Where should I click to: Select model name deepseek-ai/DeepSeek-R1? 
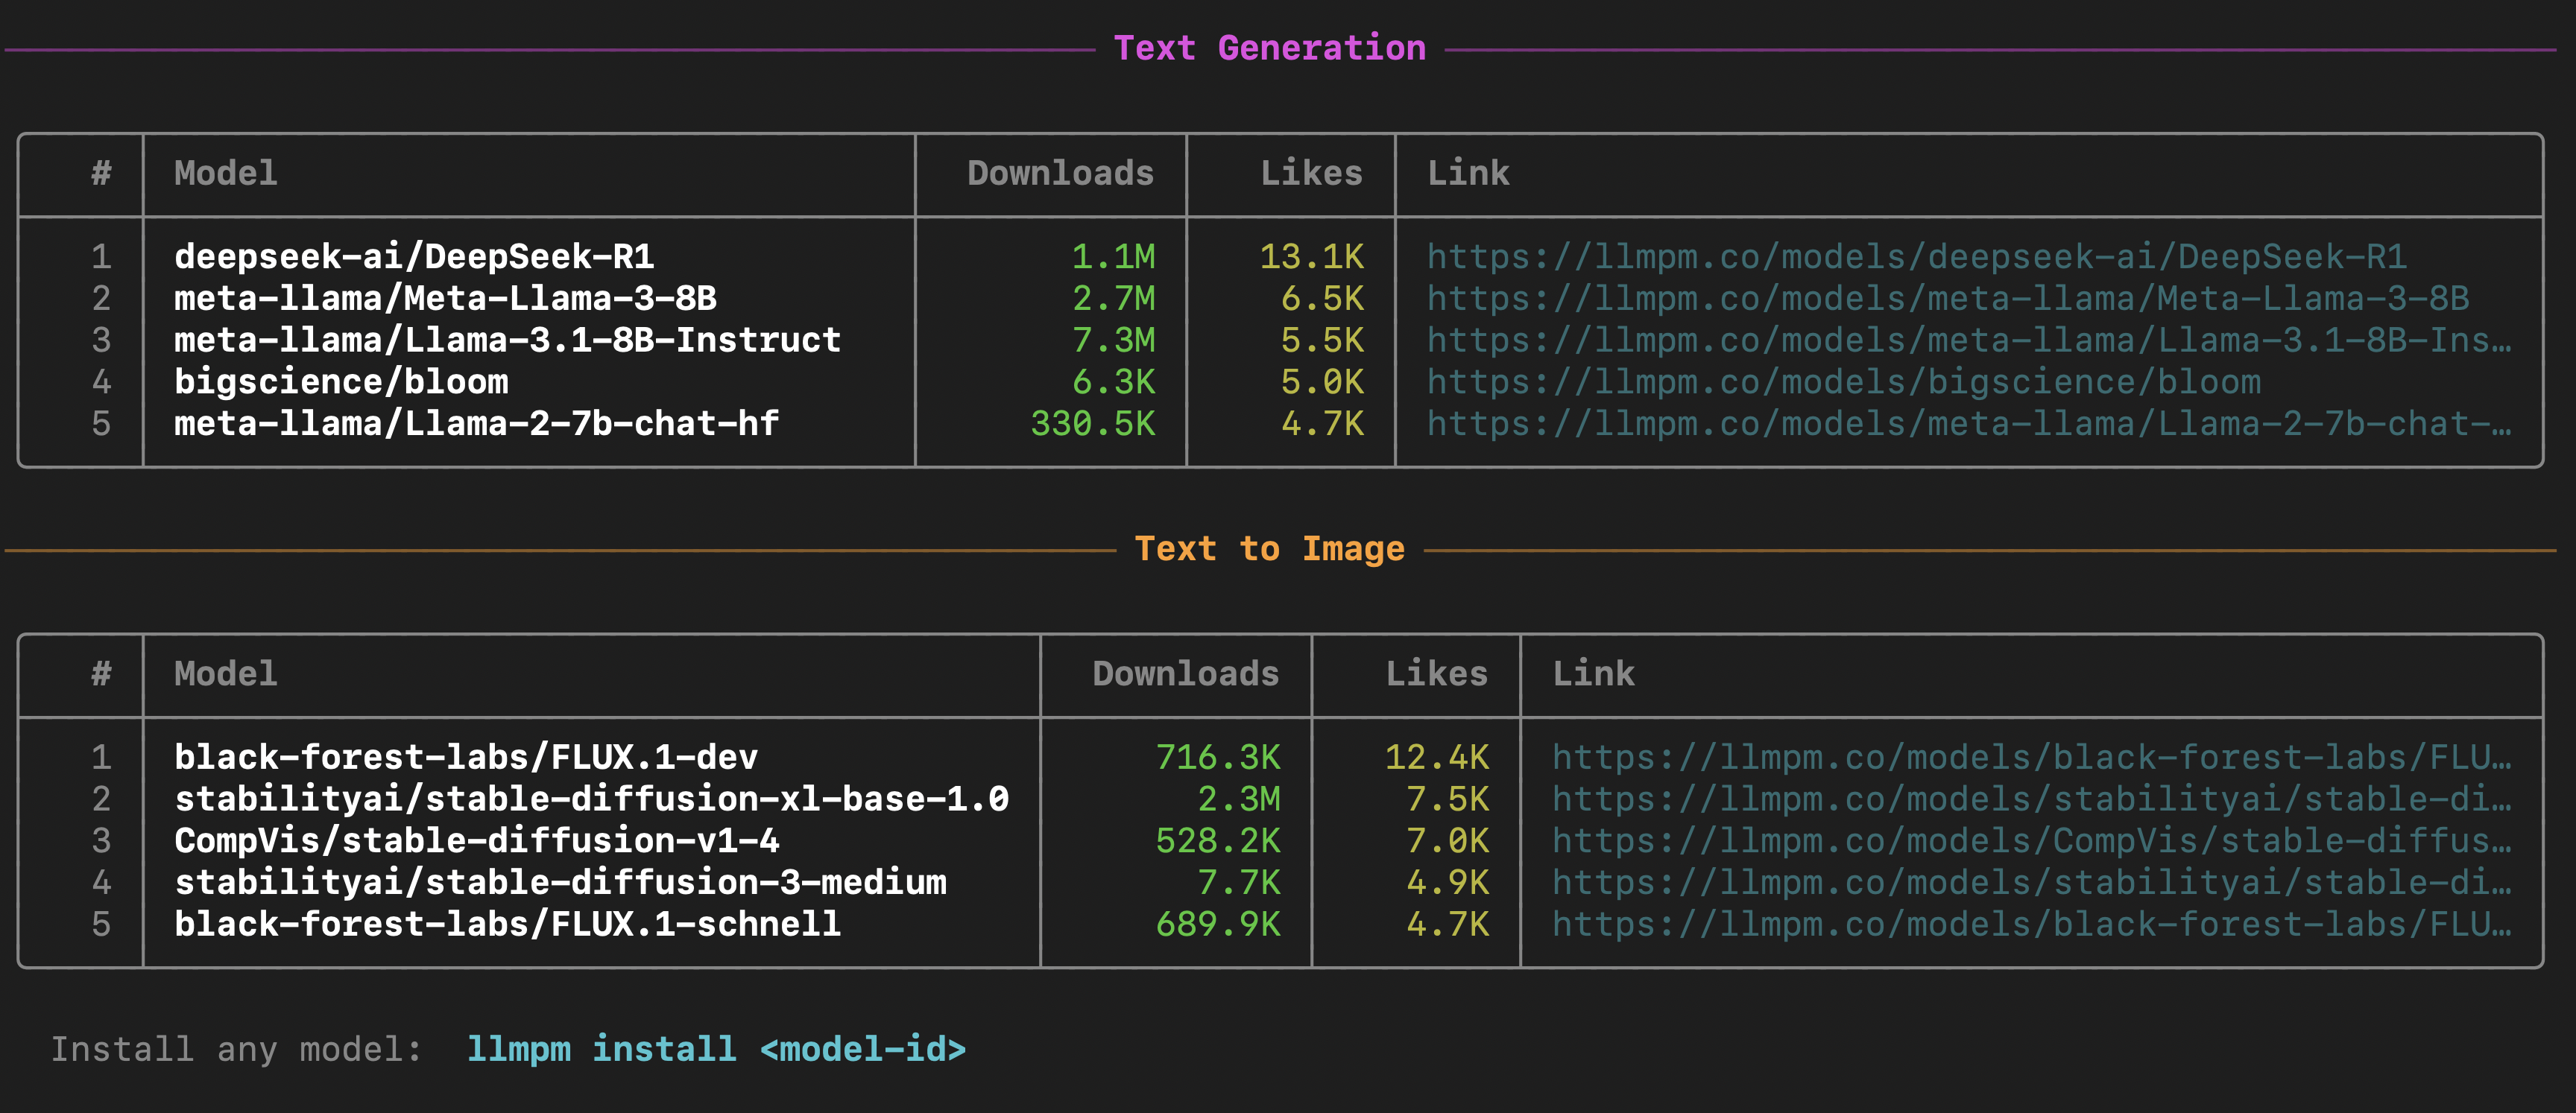(x=414, y=257)
